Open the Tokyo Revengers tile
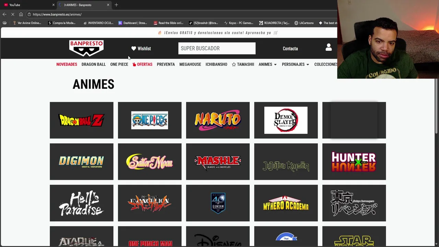Image resolution: width=439 pixels, height=247 pixels. [354, 203]
